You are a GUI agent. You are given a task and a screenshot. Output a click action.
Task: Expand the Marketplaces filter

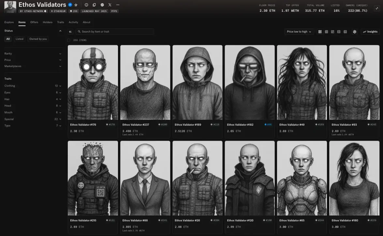pyautogui.click(x=33, y=66)
